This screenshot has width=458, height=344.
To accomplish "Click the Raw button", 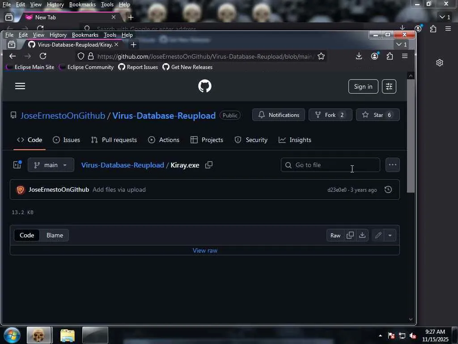I will pyautogui.click(x=335, y=235).
